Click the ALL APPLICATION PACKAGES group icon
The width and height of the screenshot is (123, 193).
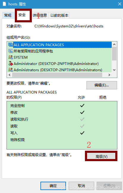(11, 45)
